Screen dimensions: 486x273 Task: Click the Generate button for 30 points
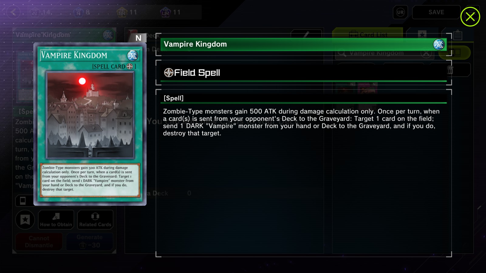(90, 241)
